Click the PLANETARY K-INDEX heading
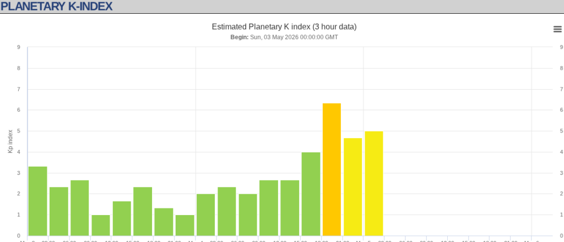 click(x=57, y=6)
